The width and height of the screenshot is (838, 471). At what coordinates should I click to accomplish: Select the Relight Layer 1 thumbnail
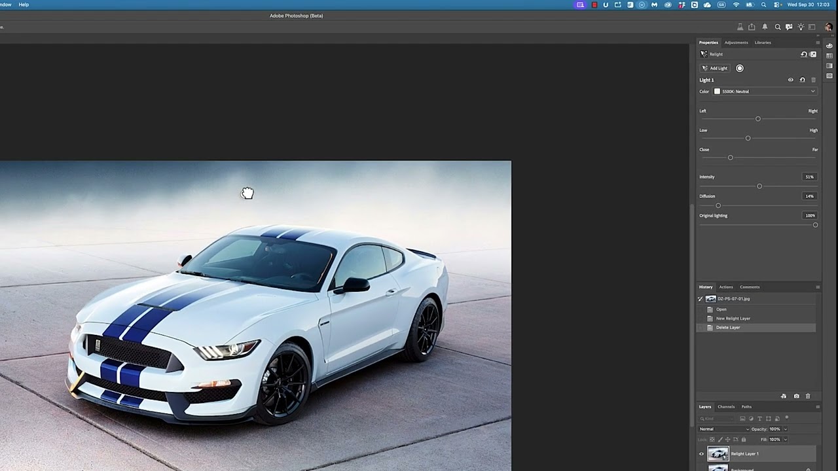718,454
